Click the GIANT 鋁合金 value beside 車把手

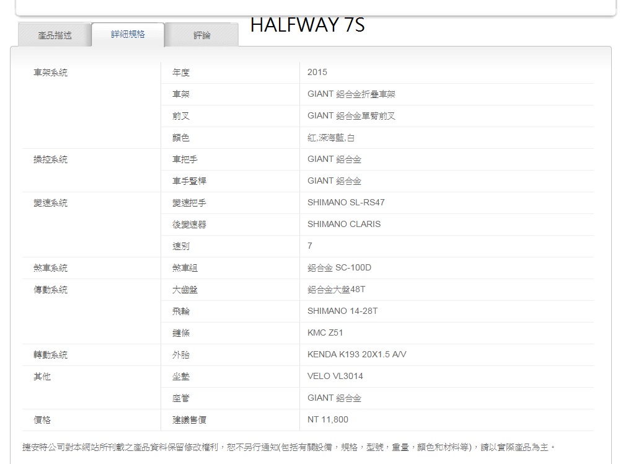[334, 159]
